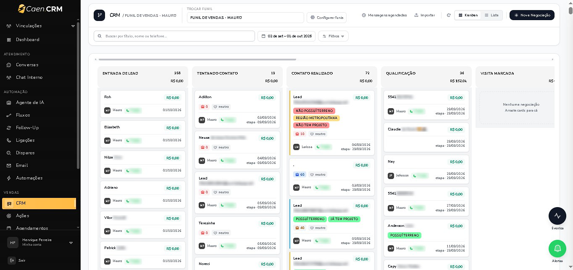The width and height of the screenshot is (573, 270).
Task: Open the Adilton card
Action: (237, 109)
